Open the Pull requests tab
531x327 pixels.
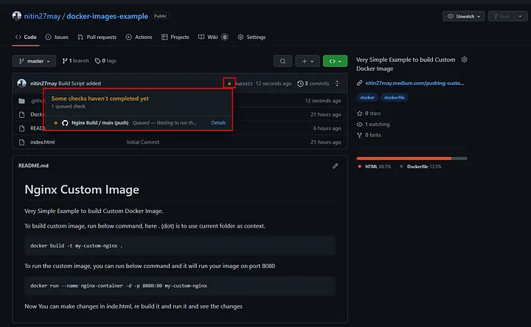tap(97, 38)
